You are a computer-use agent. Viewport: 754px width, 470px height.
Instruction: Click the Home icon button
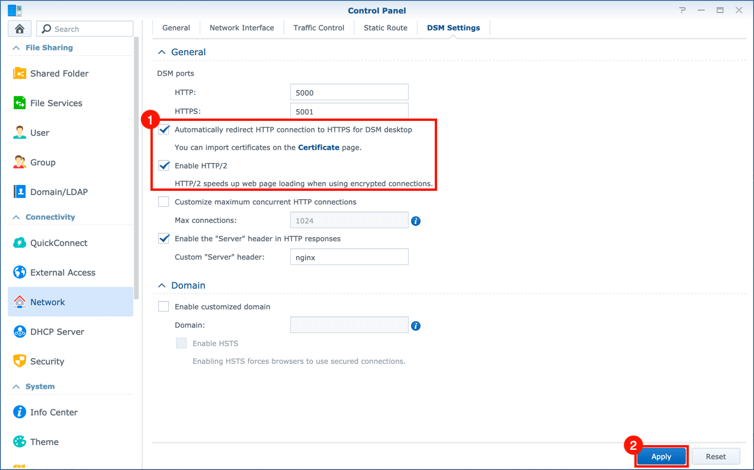pos(20,29)
